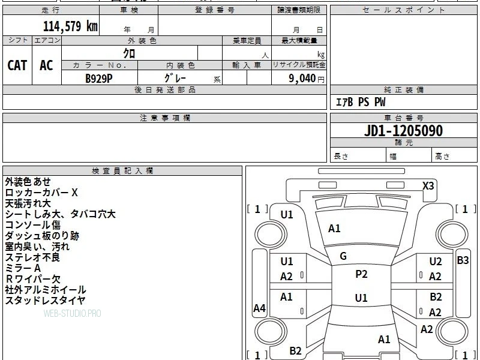Screen dimensions: 480x360
Task: Click the 検査員記入欄 header
Action: [x=122, y=171]
